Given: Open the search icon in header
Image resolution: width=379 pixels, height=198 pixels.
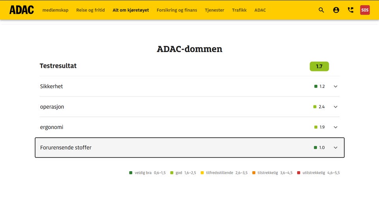Looking at the screenshot, I should (x=321, y=10).
